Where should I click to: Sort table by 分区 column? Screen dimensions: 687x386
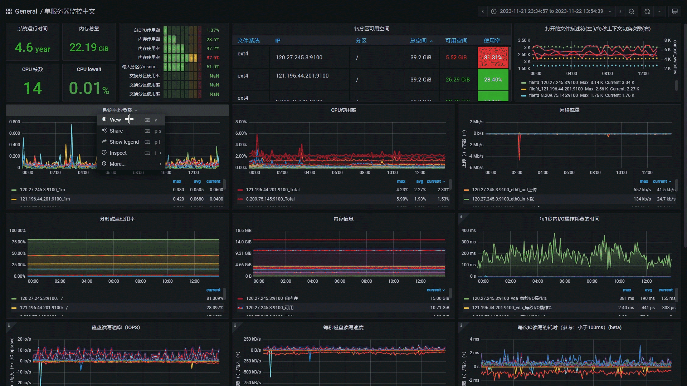click(x=361, y=41)
